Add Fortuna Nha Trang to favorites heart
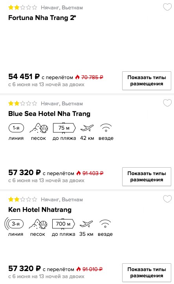This screenshot has width=174, height=284. pyautogui.click(x=167, y=7)
